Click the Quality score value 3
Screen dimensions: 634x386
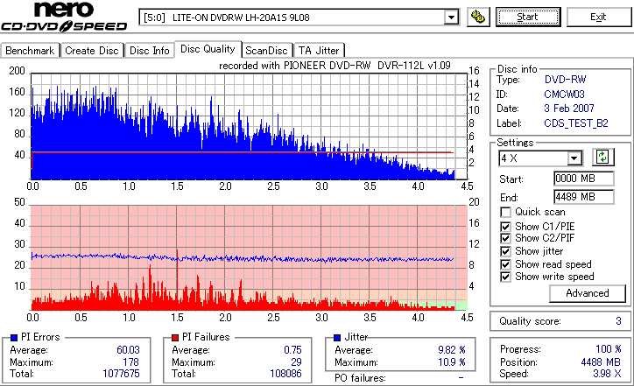pyautogui.click(x=618, y=321)
